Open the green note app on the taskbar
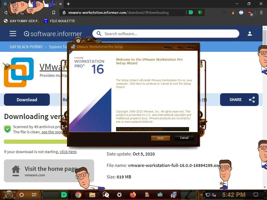 [x=64, y=195]
